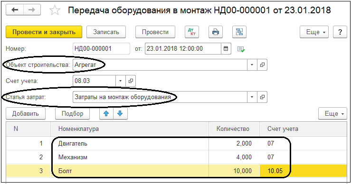The image size is (351, 184).
Task: Click the forward arrow navigation icon
Action: click(32, 10)
